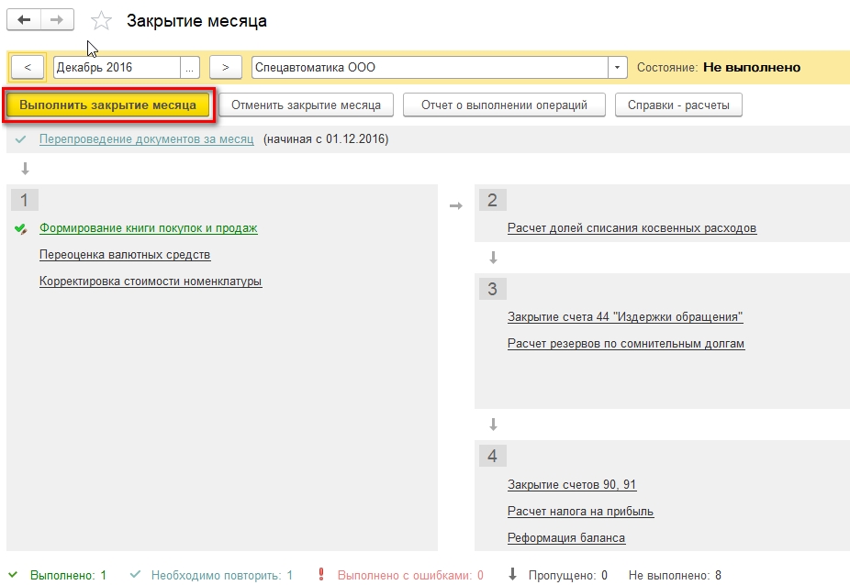Open Перепроведение документов за месяц link
The height and width of the screenshot is (585, 850).
[146, 139]
